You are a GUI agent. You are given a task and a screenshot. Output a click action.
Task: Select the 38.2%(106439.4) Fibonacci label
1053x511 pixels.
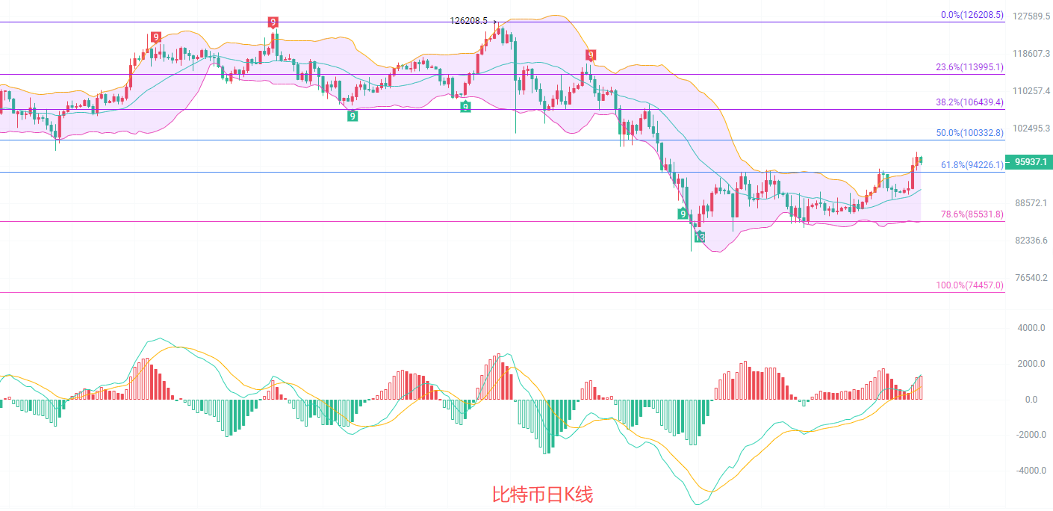969,102
